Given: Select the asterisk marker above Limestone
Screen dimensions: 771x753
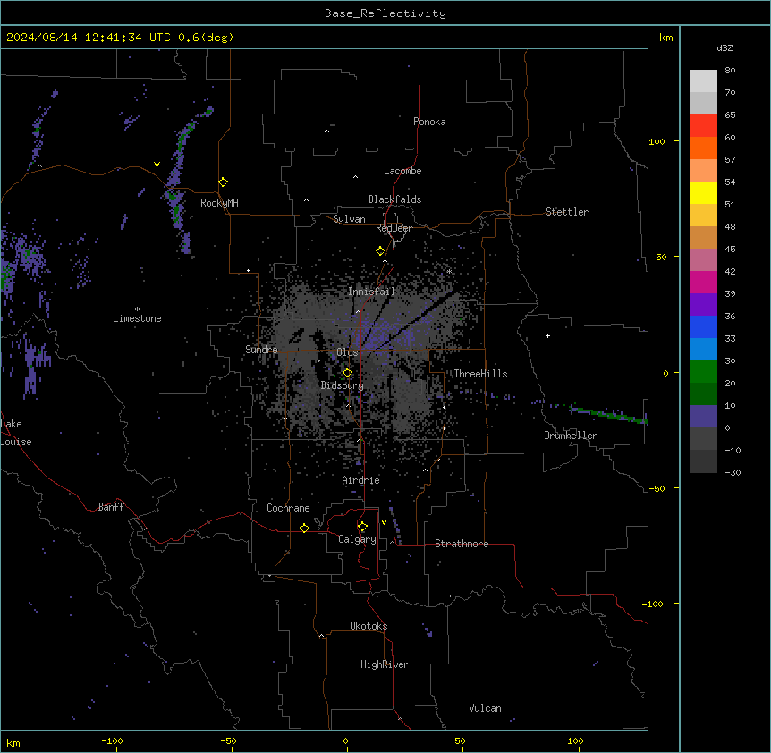Looking at the screenshot, I should [137, 309].
